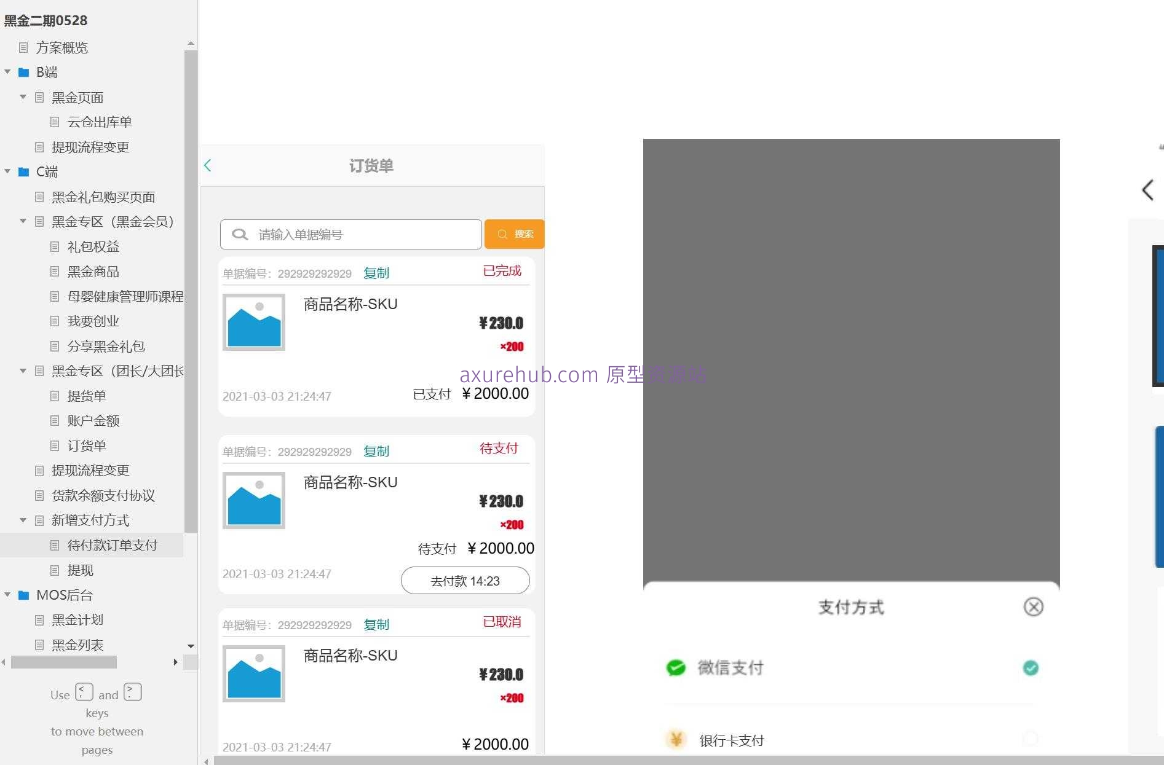Click the 复制 link beside the first order number
Screen dimensions: 1164x765
pyautogui.click(x=376, y=273)
